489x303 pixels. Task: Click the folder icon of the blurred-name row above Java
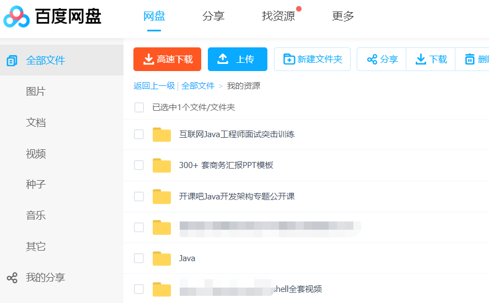162,227
